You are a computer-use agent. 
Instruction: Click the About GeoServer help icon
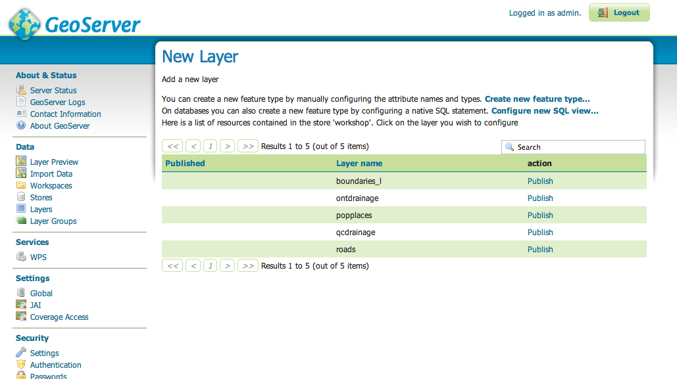(x=21, y=125)
